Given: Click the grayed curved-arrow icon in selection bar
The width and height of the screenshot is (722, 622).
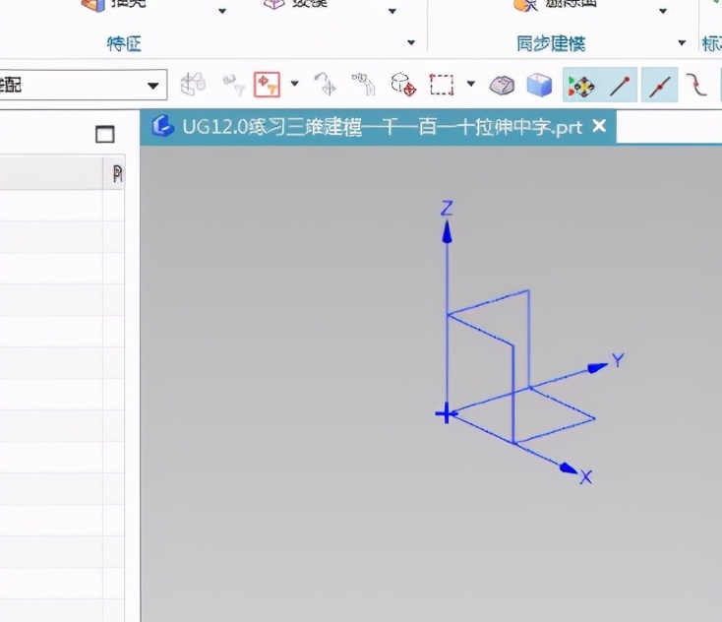Looking at the screenshot, I should 325,84.
